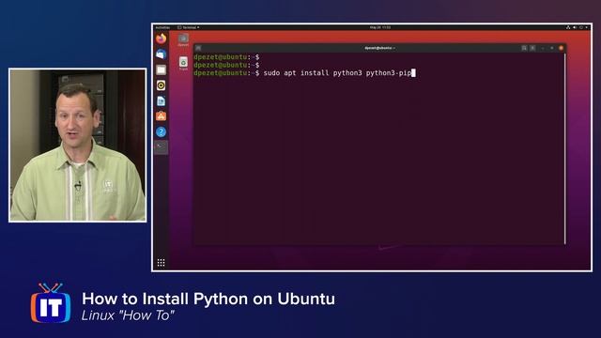Select the Terminal icon in dock

pyautogui.click(x=161, y=147)
